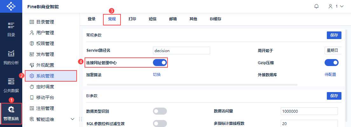Open the user account dropdown
This screenshot has width=351, height=127.
point(336,6)
